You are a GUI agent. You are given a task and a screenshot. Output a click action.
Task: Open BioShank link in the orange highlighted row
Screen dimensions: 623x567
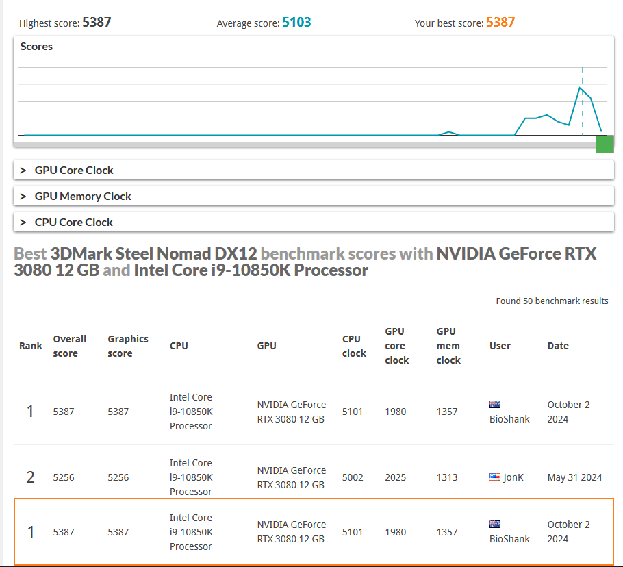click(x=509, y=539)
